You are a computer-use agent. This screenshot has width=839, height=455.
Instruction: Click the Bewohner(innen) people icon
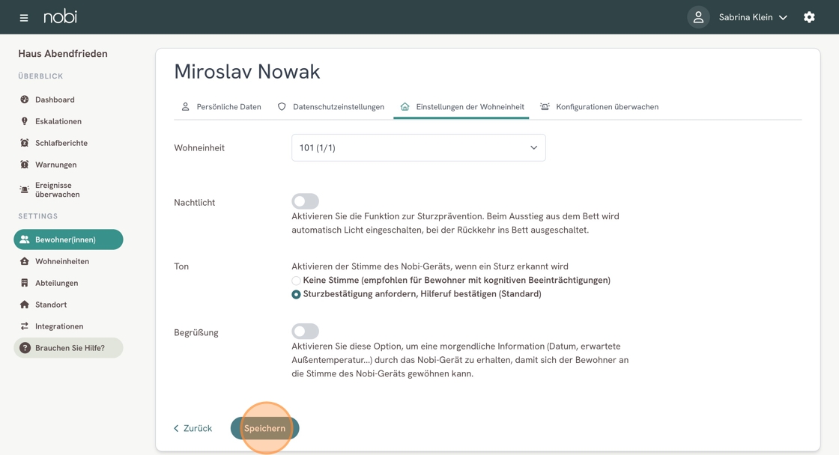(24, 239)
